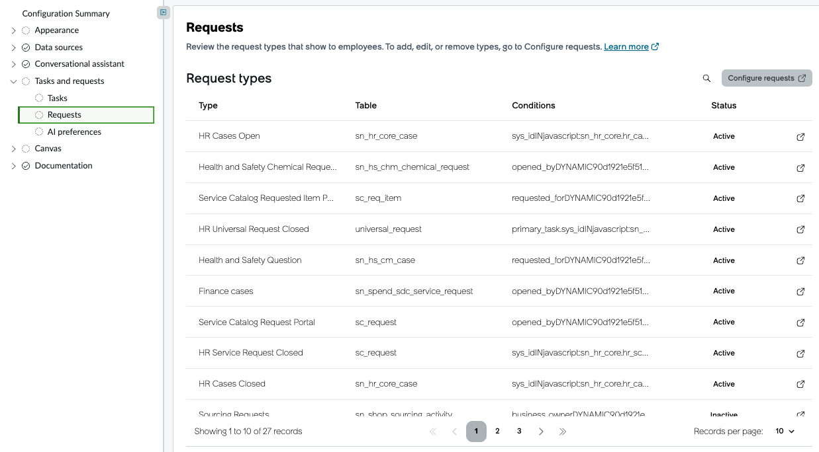Image resolution: width=819 pixels, height=452 pixels.
Task: Open Configuration Summary
Action: coord(66,13)
